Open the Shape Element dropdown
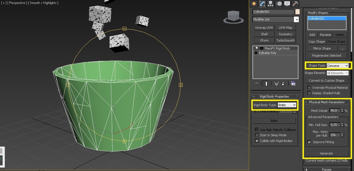 337,73
